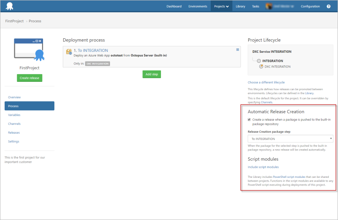Screen dimensions: 338x220
Task: Toggle automatic release creation checkbox
Action: (x=249, y=120)
